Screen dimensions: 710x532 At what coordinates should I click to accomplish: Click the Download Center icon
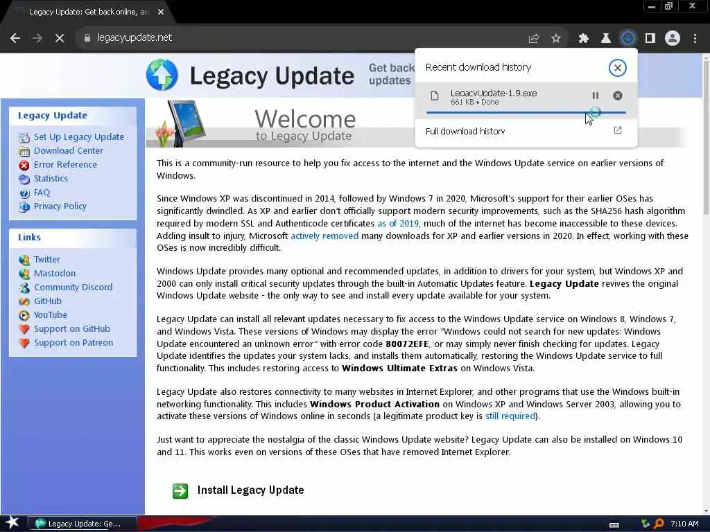(x=24, y=151)
